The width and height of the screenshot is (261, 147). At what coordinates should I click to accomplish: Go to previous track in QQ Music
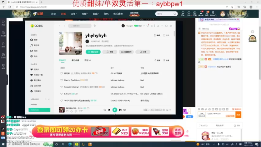109,110
